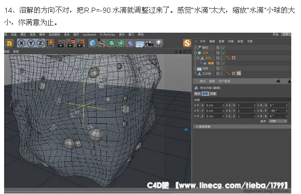301x194 pixels.
Task: Toggle the visibility dots for the 立方体 object
Action: coord(222,74)
